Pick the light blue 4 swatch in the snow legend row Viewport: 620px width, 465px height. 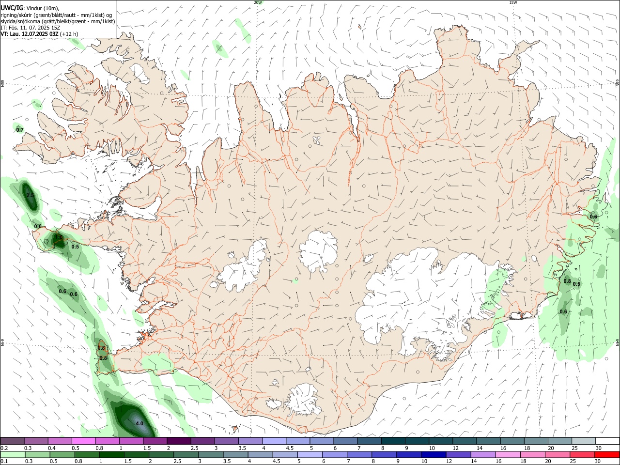click(274, 441)
